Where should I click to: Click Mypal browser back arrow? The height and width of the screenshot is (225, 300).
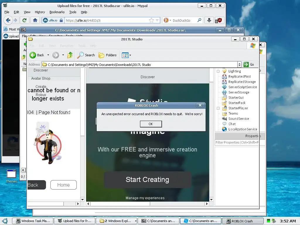[8, 20]
